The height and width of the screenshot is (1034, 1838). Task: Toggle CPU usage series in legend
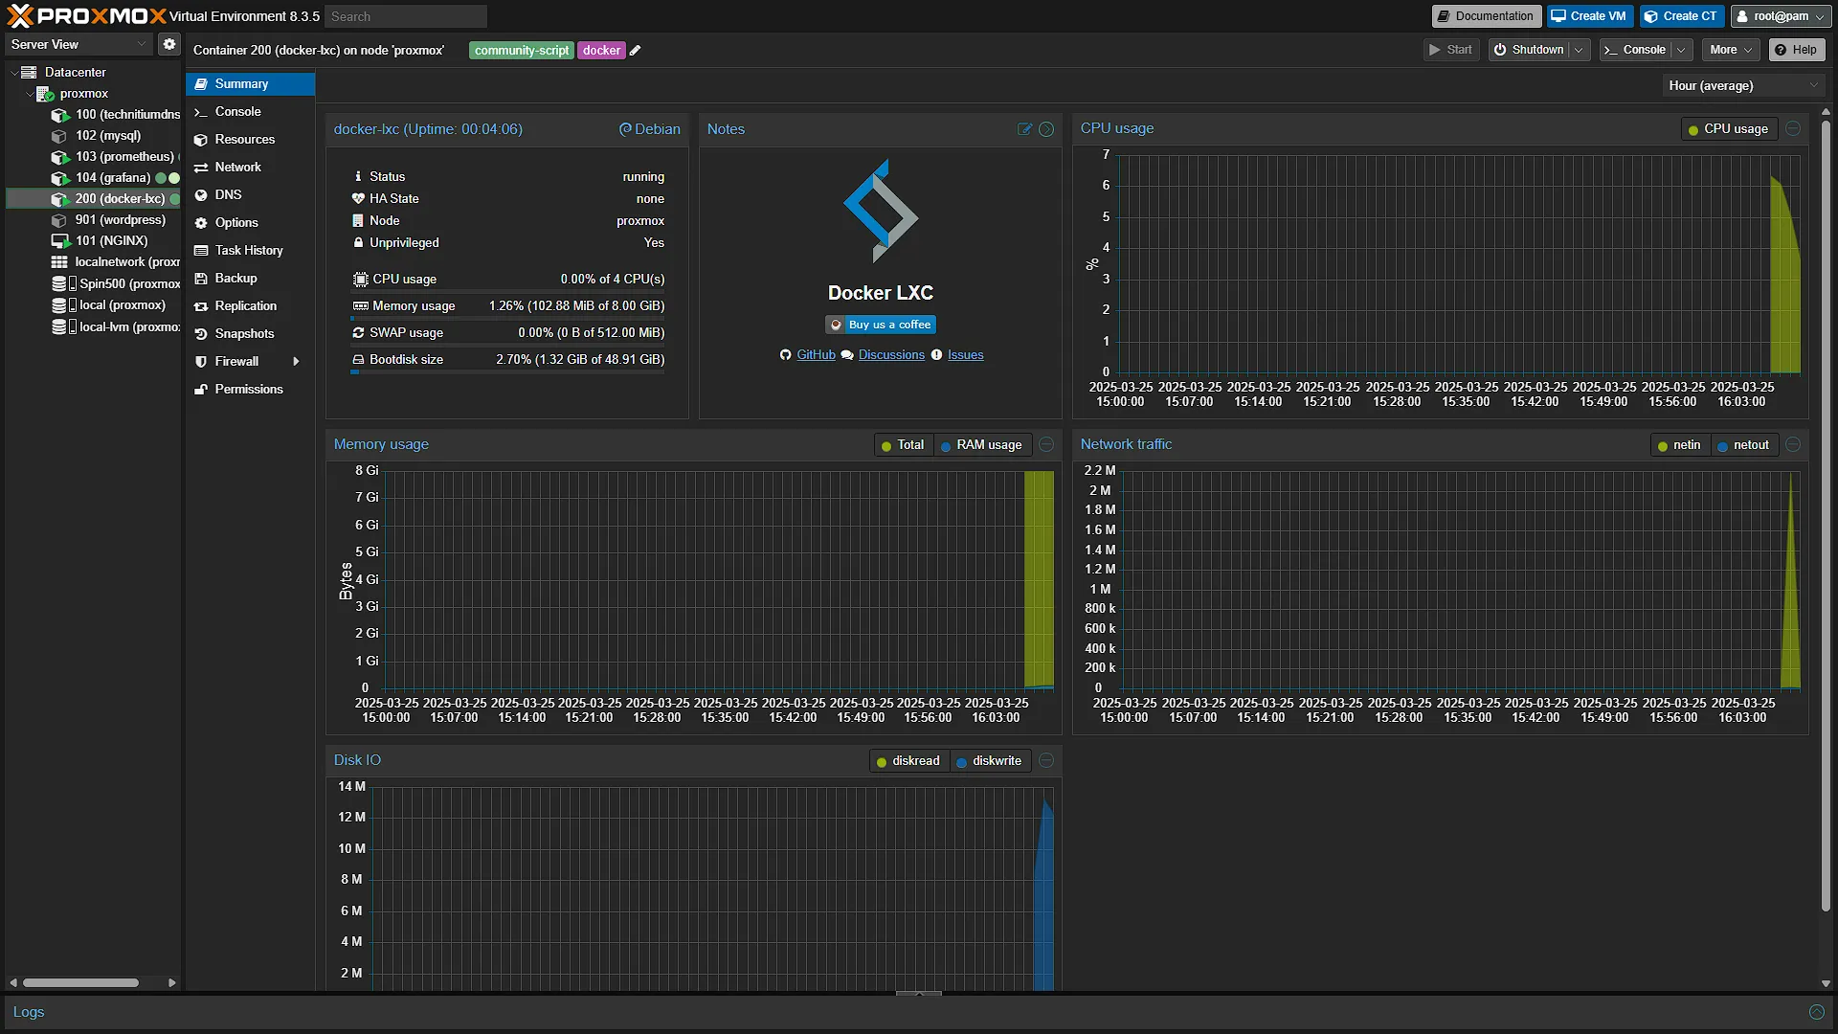(x=1728, y=128)
